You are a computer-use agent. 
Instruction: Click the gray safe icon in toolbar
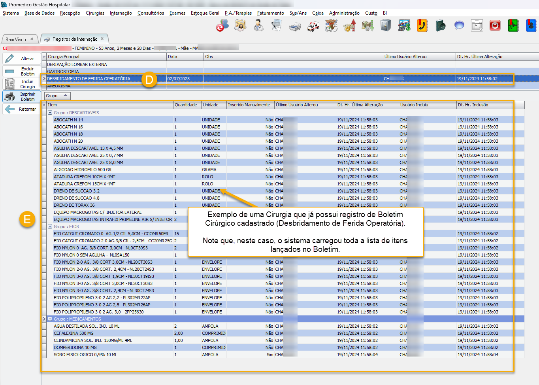(386, 26)
